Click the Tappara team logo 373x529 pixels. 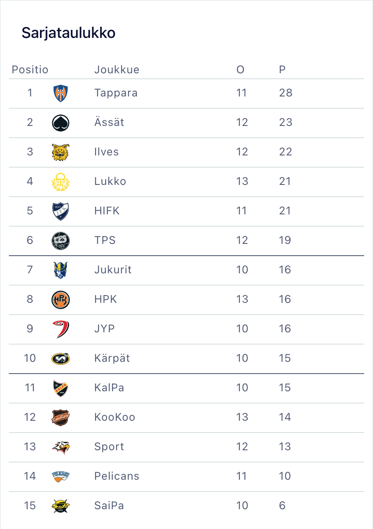61,93
